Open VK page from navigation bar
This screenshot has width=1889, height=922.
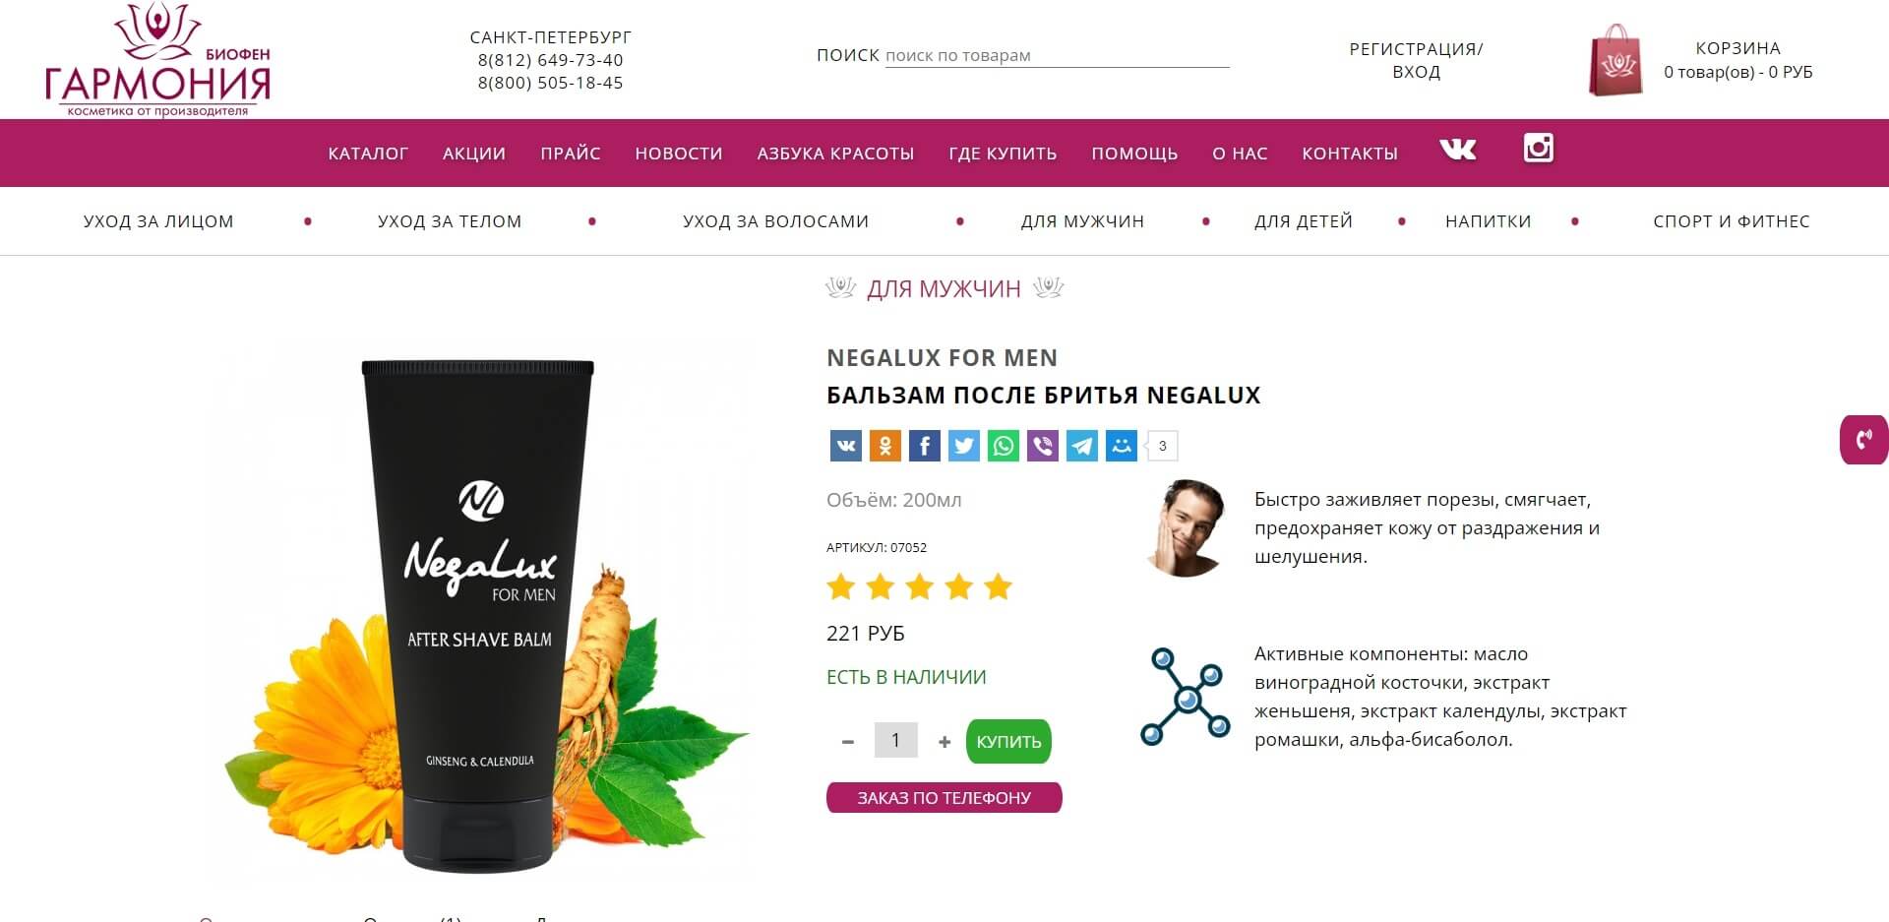click(x=1457, y=149)
